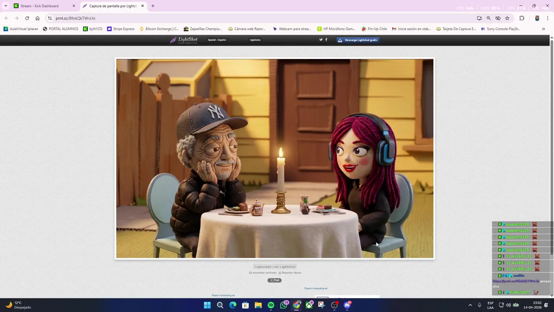Screen dimensions: 554x312
Task: Reload the prnt.sc page
Action: (x=27, y=18)
